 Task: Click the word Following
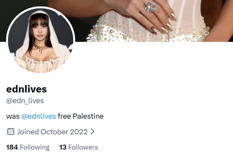pyautogui.click(x=35, y=148)
